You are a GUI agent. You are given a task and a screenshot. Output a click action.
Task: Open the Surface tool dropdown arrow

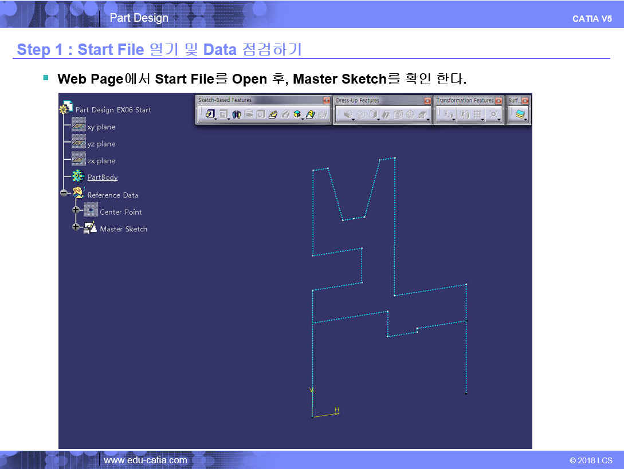(525, 119)
